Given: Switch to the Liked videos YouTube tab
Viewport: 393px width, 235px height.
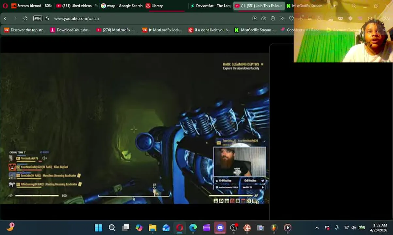Looking at the screenshot, I should 77,6.
